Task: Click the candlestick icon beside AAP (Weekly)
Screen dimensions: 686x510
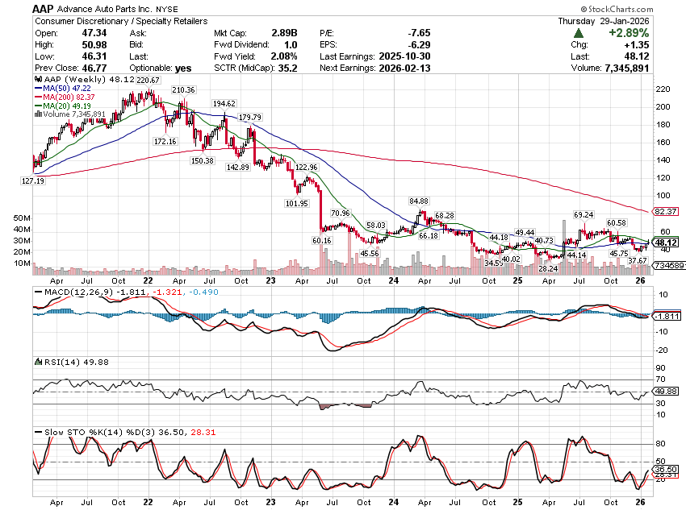Action: pyautogui.click(x=36, y=81)
